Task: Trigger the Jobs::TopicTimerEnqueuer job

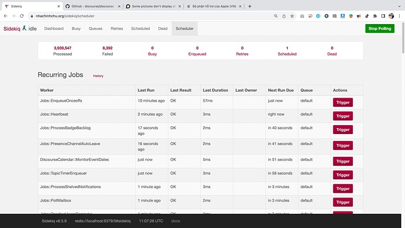Action: pyautogui.click(x=343, y=175)
